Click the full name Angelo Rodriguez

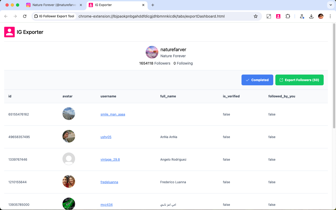click(x=174, y=160)
